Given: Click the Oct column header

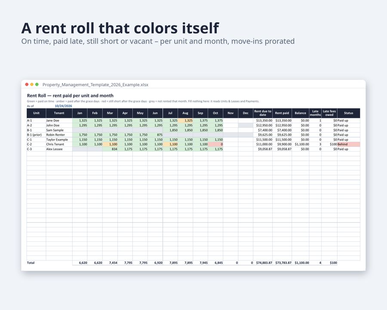Looking at the screenshot, I should coord(215,113).
